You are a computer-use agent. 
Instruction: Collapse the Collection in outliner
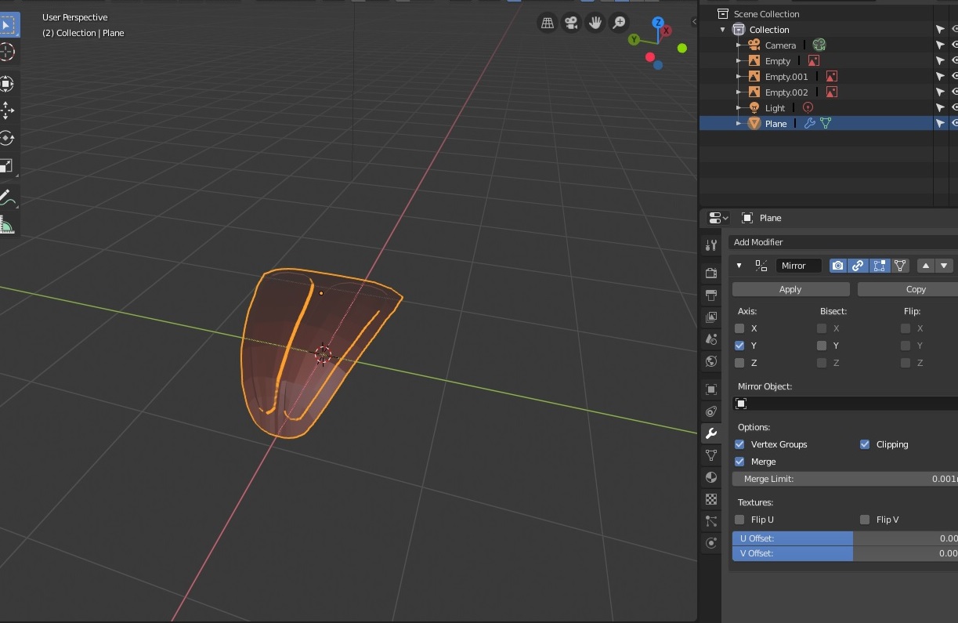click(x=722, y=30)
